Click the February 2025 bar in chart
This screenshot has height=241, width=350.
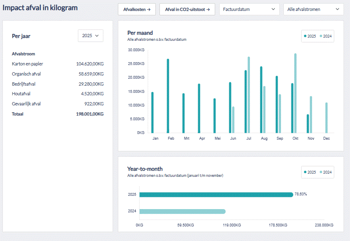168,97
